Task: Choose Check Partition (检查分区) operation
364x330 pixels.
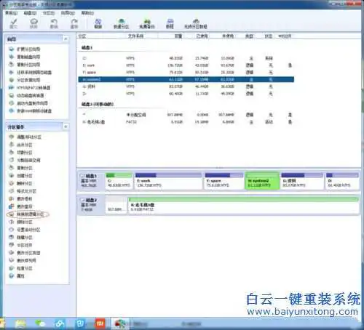Action: 21,268
